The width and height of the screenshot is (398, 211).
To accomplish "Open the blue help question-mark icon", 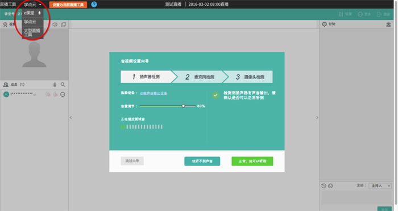I will (94, 5).
